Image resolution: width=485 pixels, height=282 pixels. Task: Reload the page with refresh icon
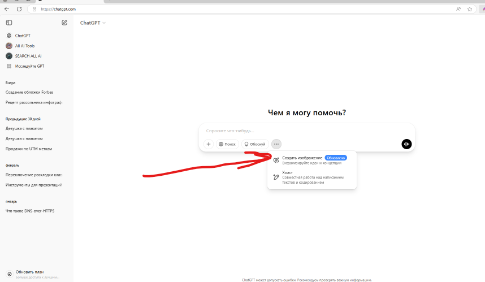(x=19, y=9)
